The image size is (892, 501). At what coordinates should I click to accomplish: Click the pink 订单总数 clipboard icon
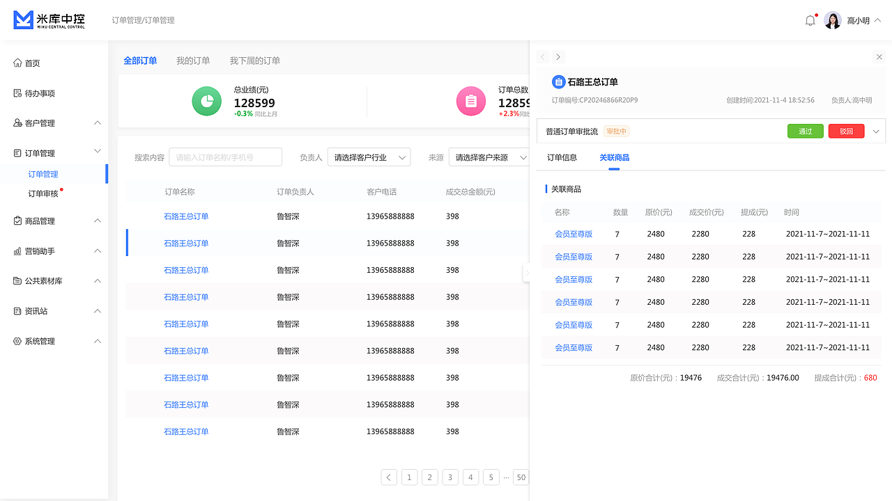tap(471, 102)
